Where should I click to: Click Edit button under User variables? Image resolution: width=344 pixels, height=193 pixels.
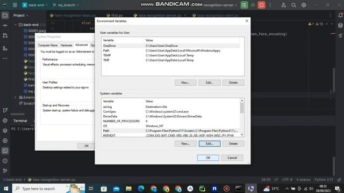pos(210,83)
